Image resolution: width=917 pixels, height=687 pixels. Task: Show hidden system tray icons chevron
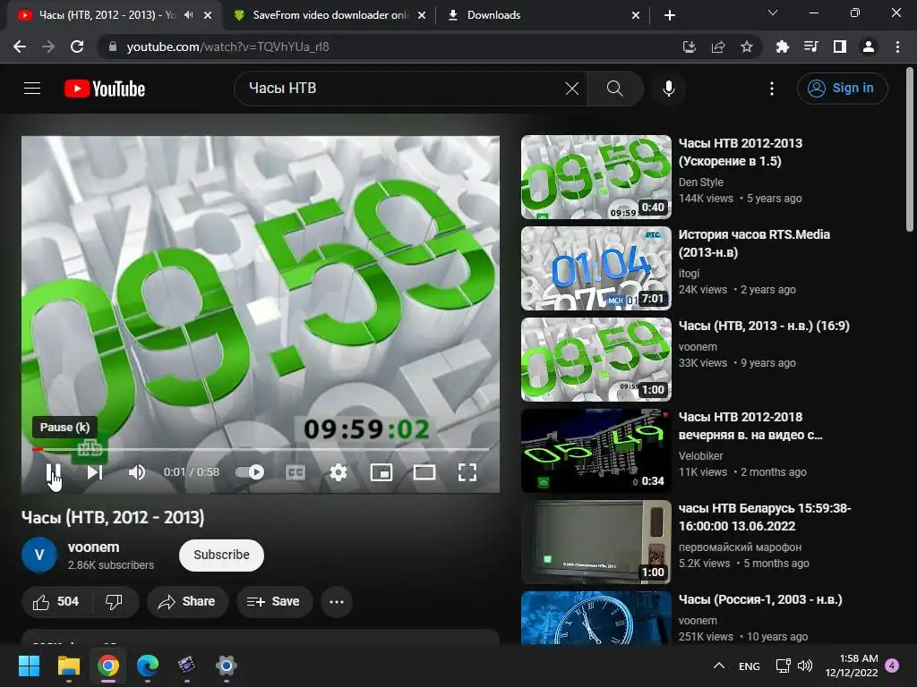tap(719, 666)
